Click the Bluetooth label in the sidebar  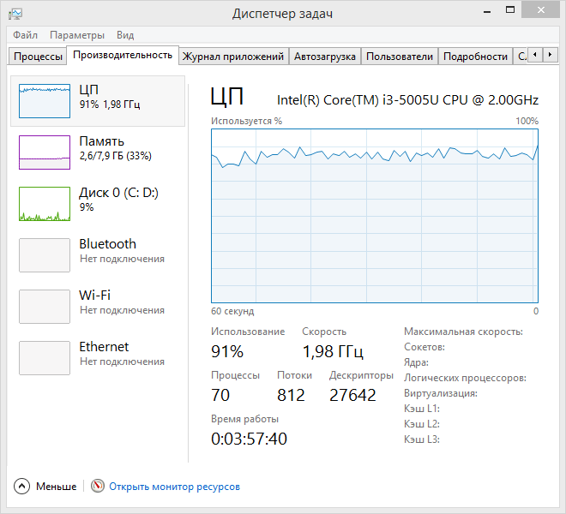(x=107, y=244)
